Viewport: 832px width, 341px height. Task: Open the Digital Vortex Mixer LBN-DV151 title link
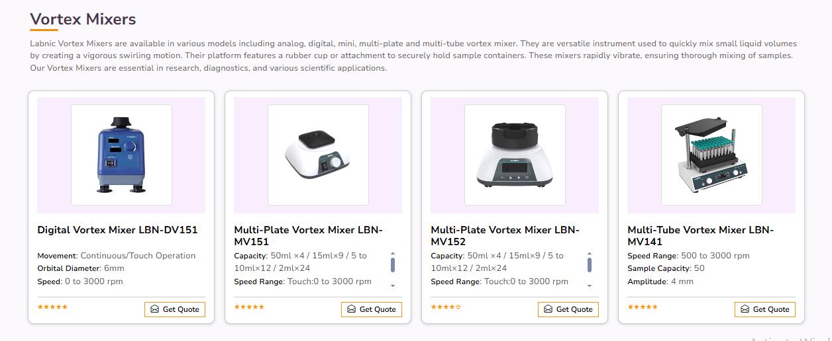click(117, 230)
